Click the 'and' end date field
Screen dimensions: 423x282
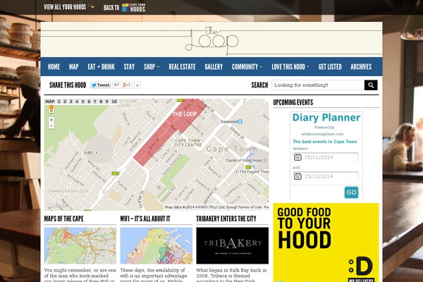(326, 176)
